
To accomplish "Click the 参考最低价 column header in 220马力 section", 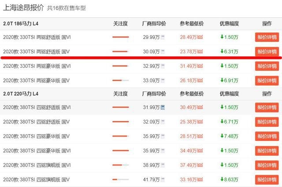I will (x=192, y=94).
